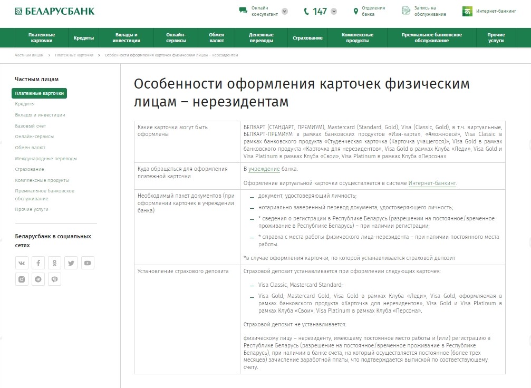The width and height of the screenshot is (531, 388).
Task: Click the 'Установление страхового депозита' table cell
Action: point(187,319)
